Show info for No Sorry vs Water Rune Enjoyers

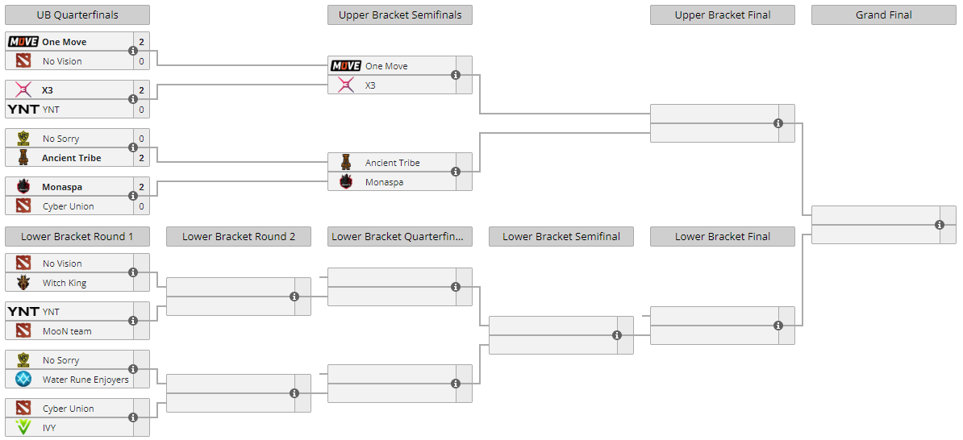pyautogui.click(x=133, y=369)
